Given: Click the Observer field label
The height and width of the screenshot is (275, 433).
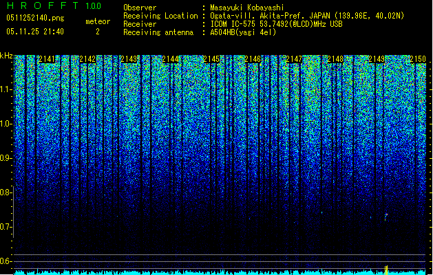Looking at the screenshot, I should [x=140, y=8].
